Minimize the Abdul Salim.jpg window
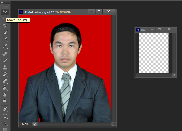 tap(92, 12)
